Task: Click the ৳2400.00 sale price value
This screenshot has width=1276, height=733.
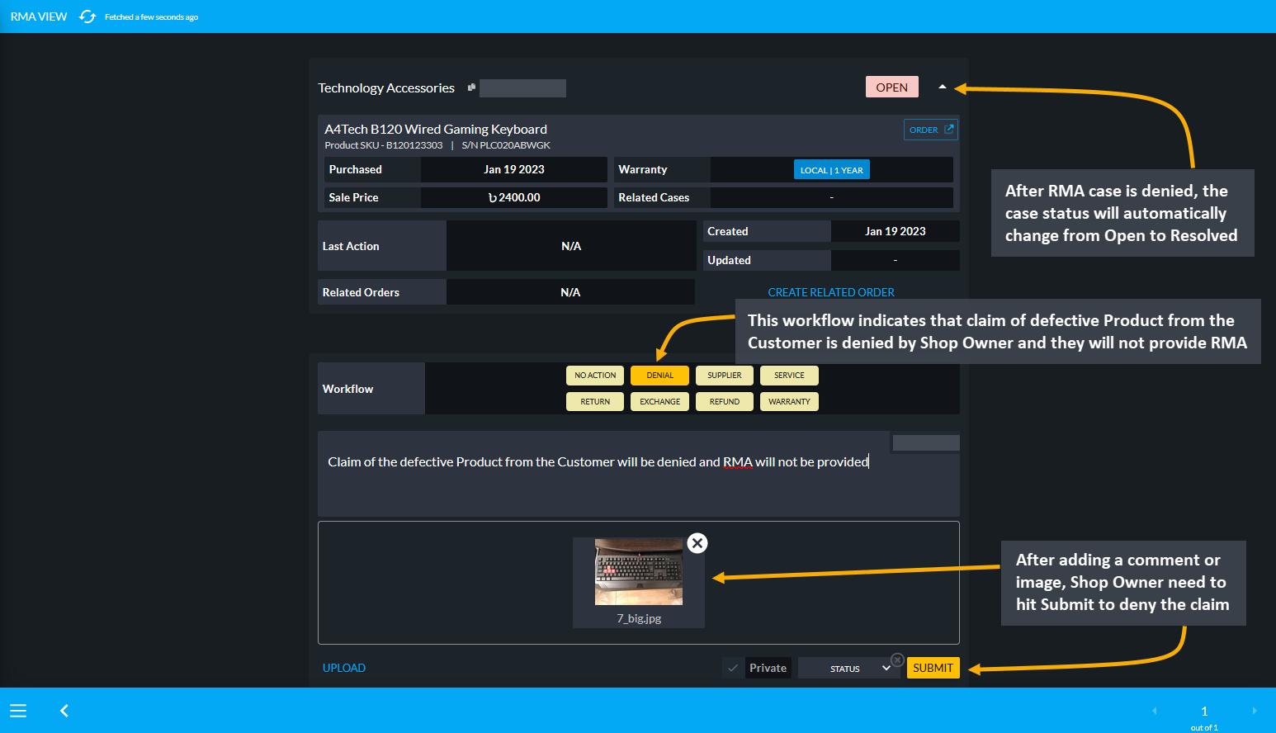Action: [x=514, y=197]
